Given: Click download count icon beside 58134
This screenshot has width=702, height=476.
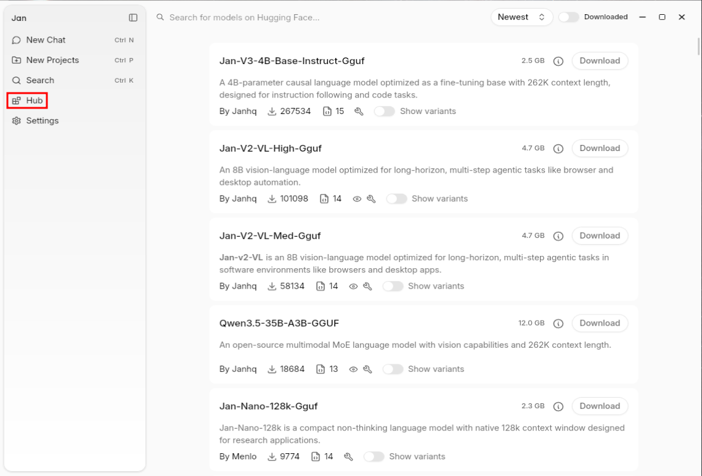Looking at the screenshot, I should point(272,287).
